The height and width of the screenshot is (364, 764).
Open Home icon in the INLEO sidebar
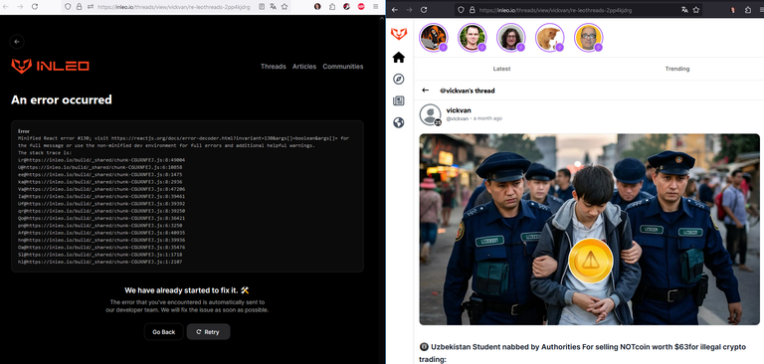coord(399,58)
